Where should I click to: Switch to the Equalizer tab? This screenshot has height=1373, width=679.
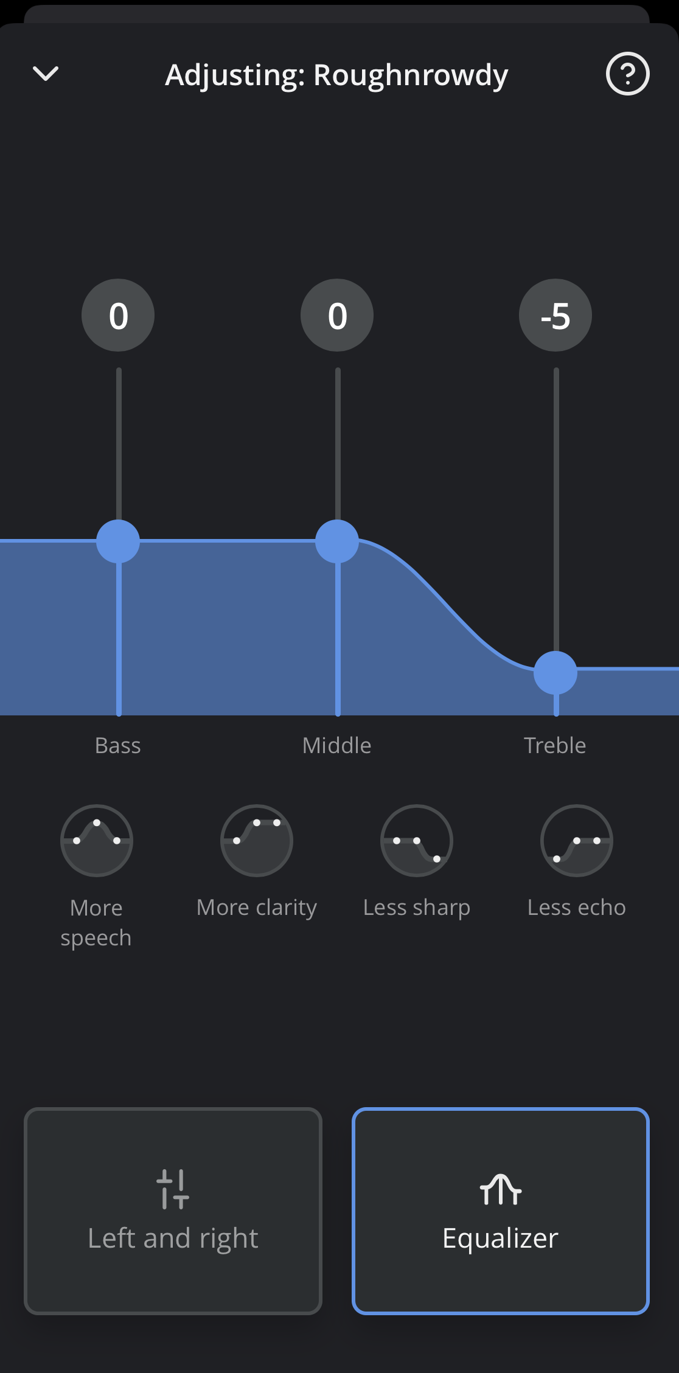(501, 1211)
